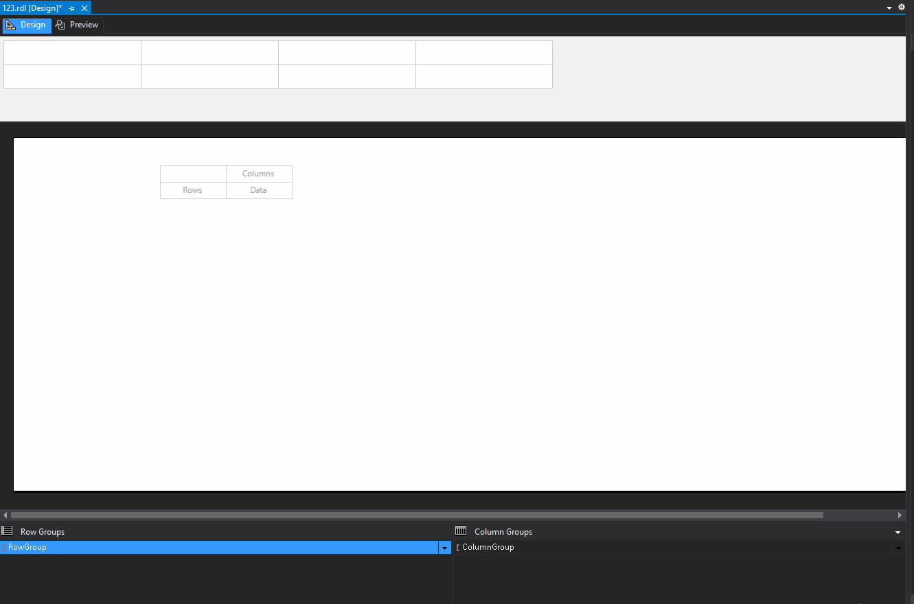The image size is (914, 604).
Task: Select the matrix Rows cell
Action: [193, 190]
